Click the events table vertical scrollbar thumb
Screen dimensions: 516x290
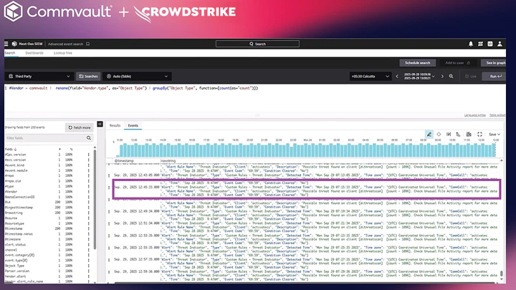coord(501,274)
